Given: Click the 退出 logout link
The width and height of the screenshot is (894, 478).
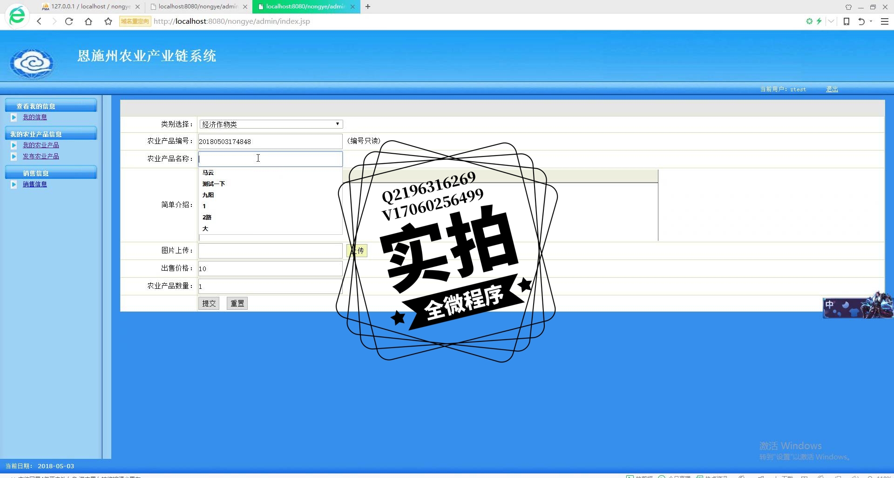Looking at the screenshot, I should pos(832,89).
